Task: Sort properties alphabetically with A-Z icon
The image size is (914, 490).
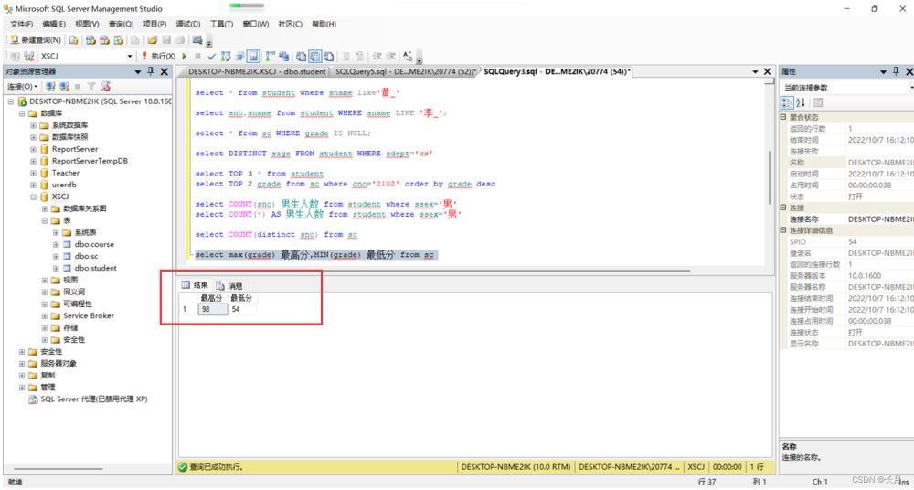Action: click(799, 102)
